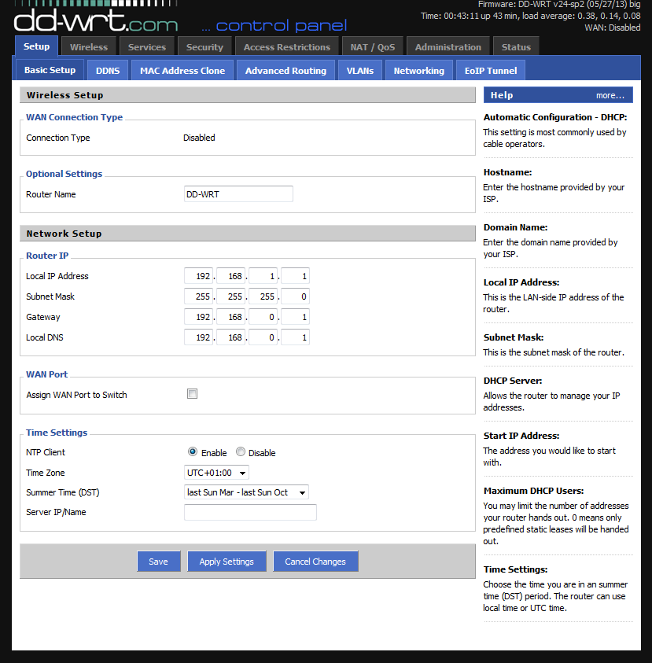Click Cancel Changes button
The image size is (652, 663).
[x=315, y=562]
